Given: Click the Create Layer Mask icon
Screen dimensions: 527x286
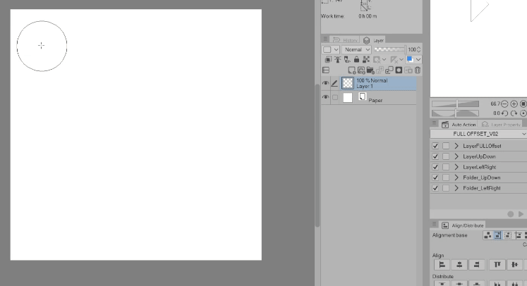Looking at the screenshot, I should pos(399,70).
